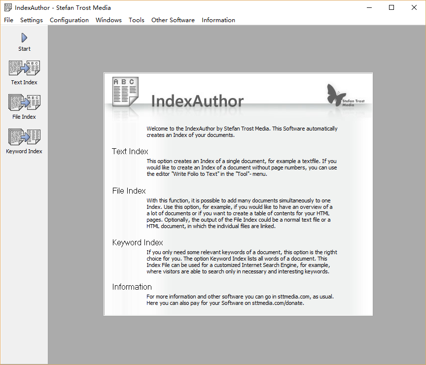
Task: Click the ABC document logo in welcome panel
Action: tap(126, 92)
